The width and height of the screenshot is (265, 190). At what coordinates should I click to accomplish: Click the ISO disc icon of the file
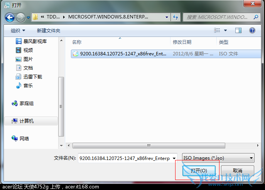point(76,54)
